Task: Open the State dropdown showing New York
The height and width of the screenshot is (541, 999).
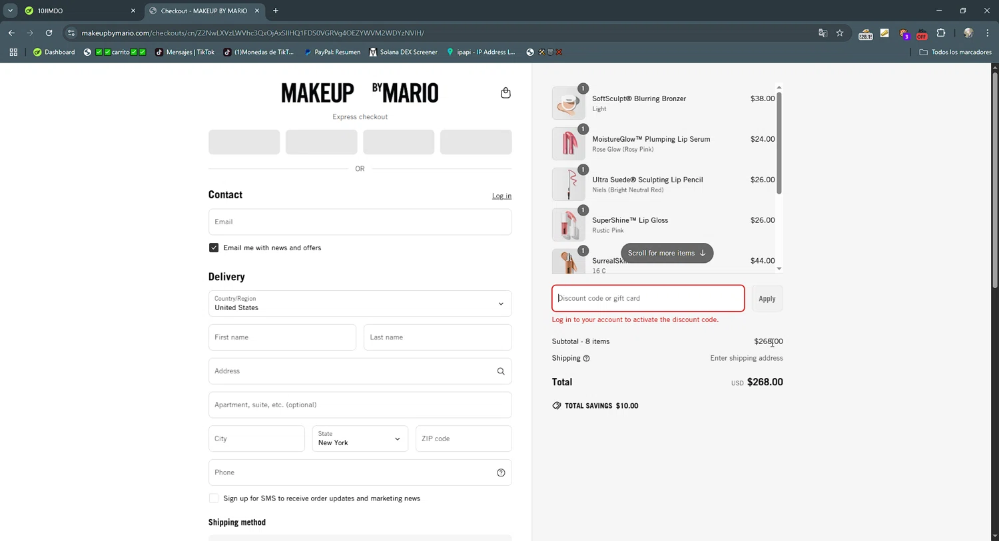Action: (360, 439)
